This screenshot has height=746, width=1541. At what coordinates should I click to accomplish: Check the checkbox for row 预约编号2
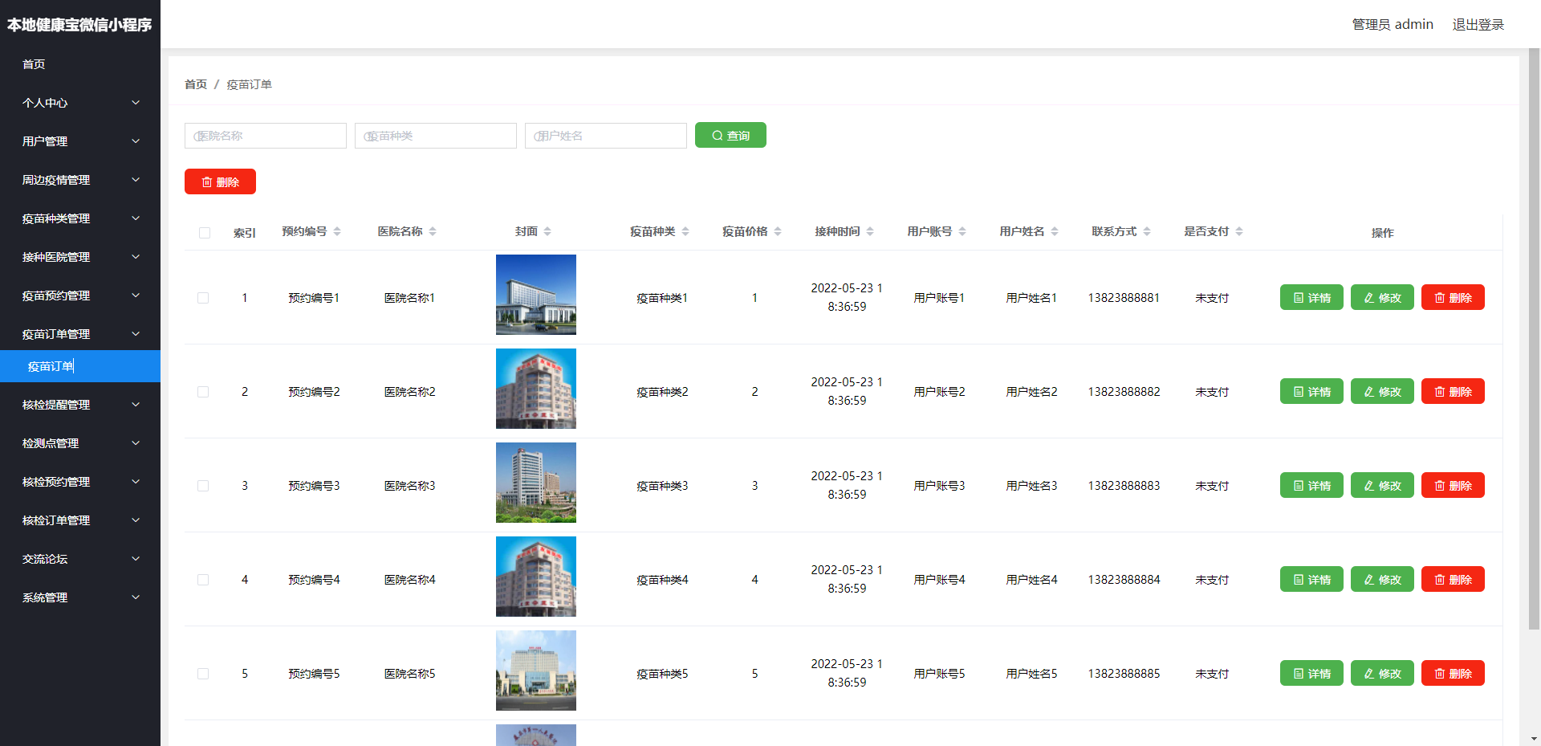click(x=203, y=392)
